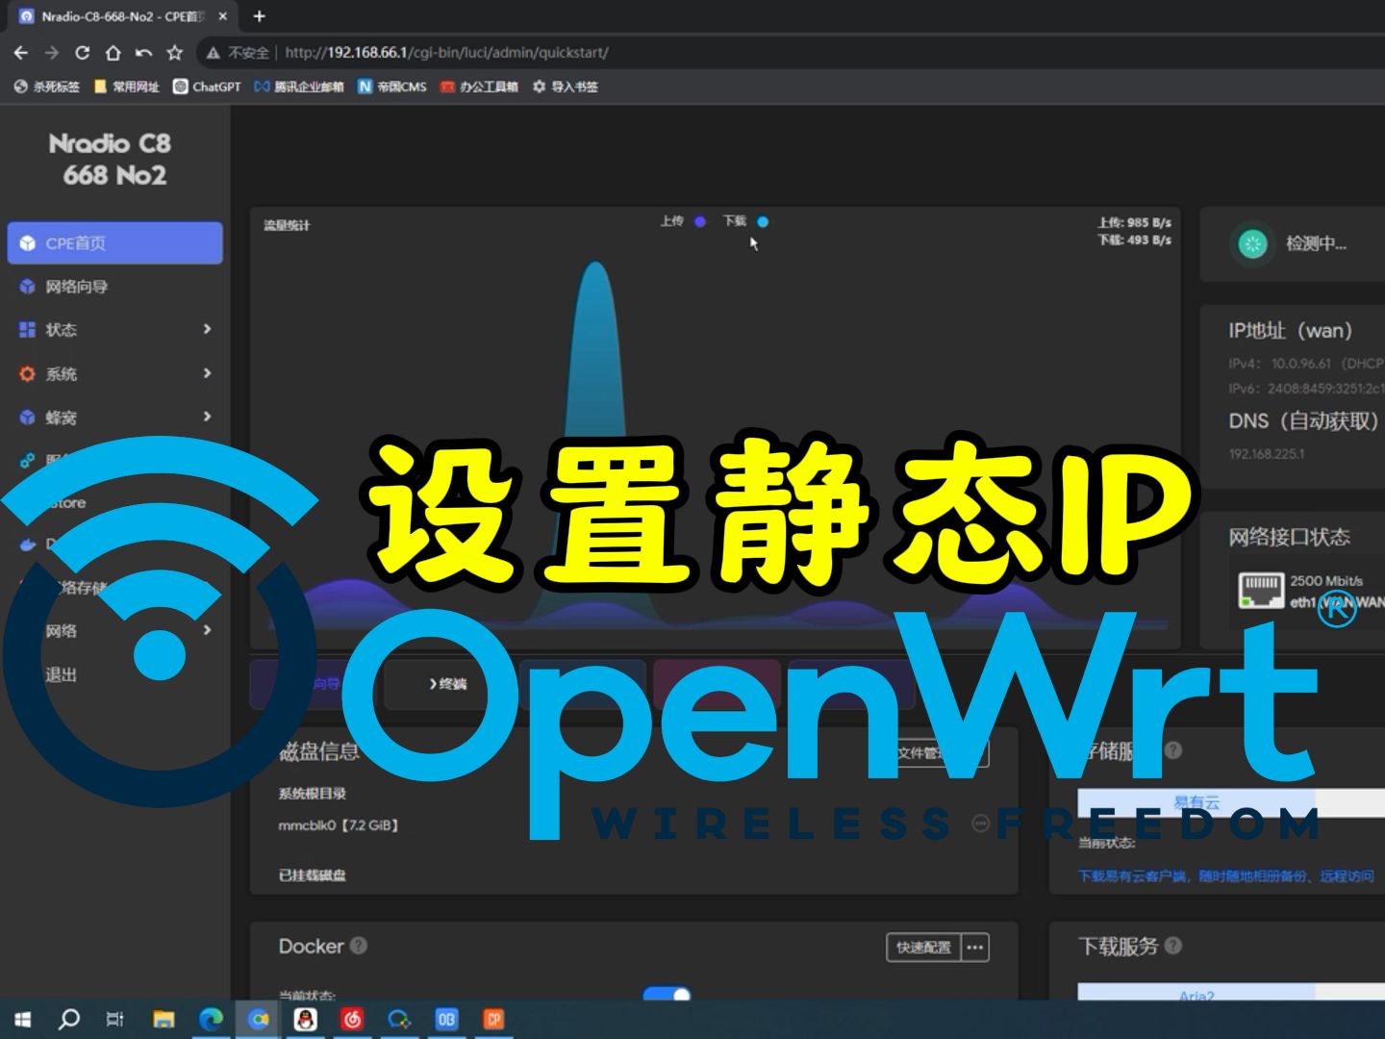Open the 杀死标签 bookmark
This screenshot has width=1385, height=1039.
(47, 87)
